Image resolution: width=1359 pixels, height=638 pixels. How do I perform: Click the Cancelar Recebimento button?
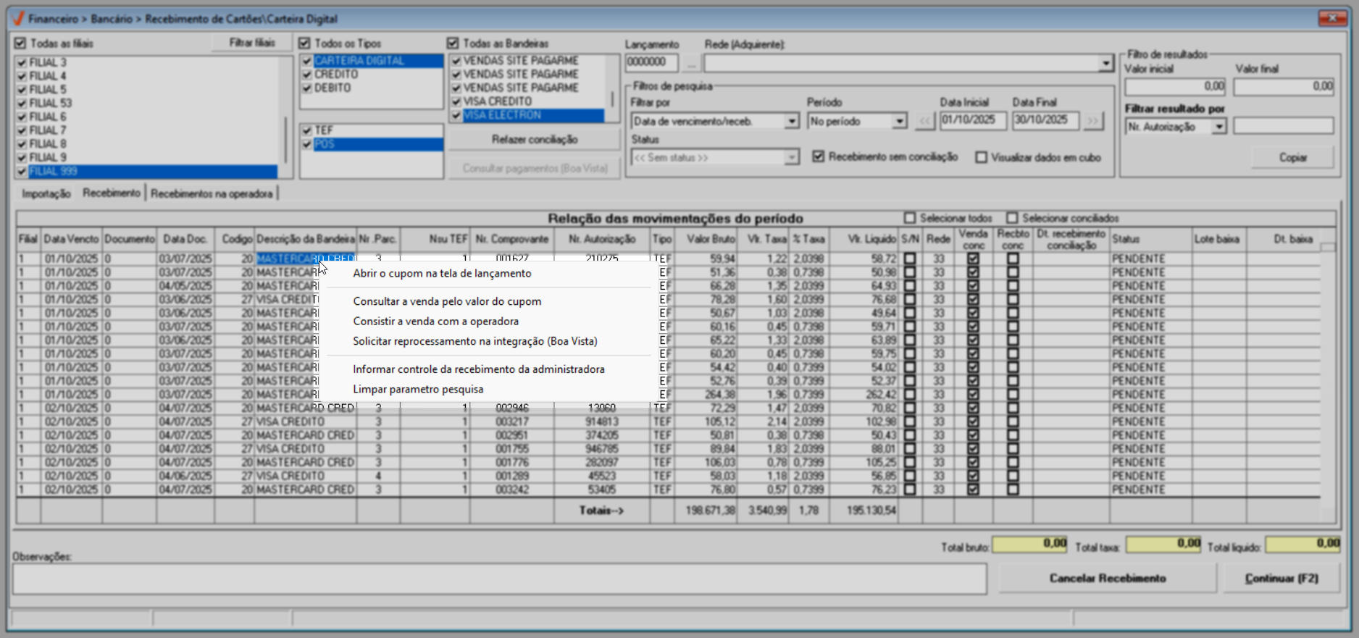pyautogui.click(x=1107, y=578)
